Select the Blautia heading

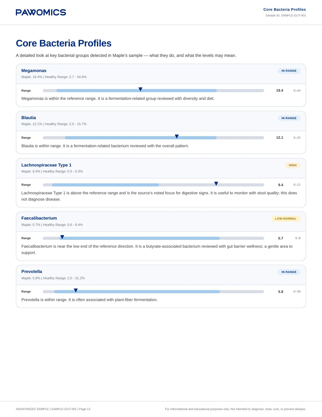click(x=29, y=118)
